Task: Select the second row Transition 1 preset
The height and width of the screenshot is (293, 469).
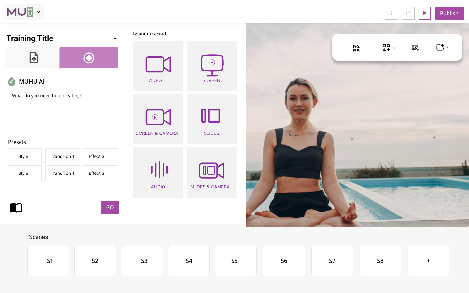Action: tap(63, 173)
